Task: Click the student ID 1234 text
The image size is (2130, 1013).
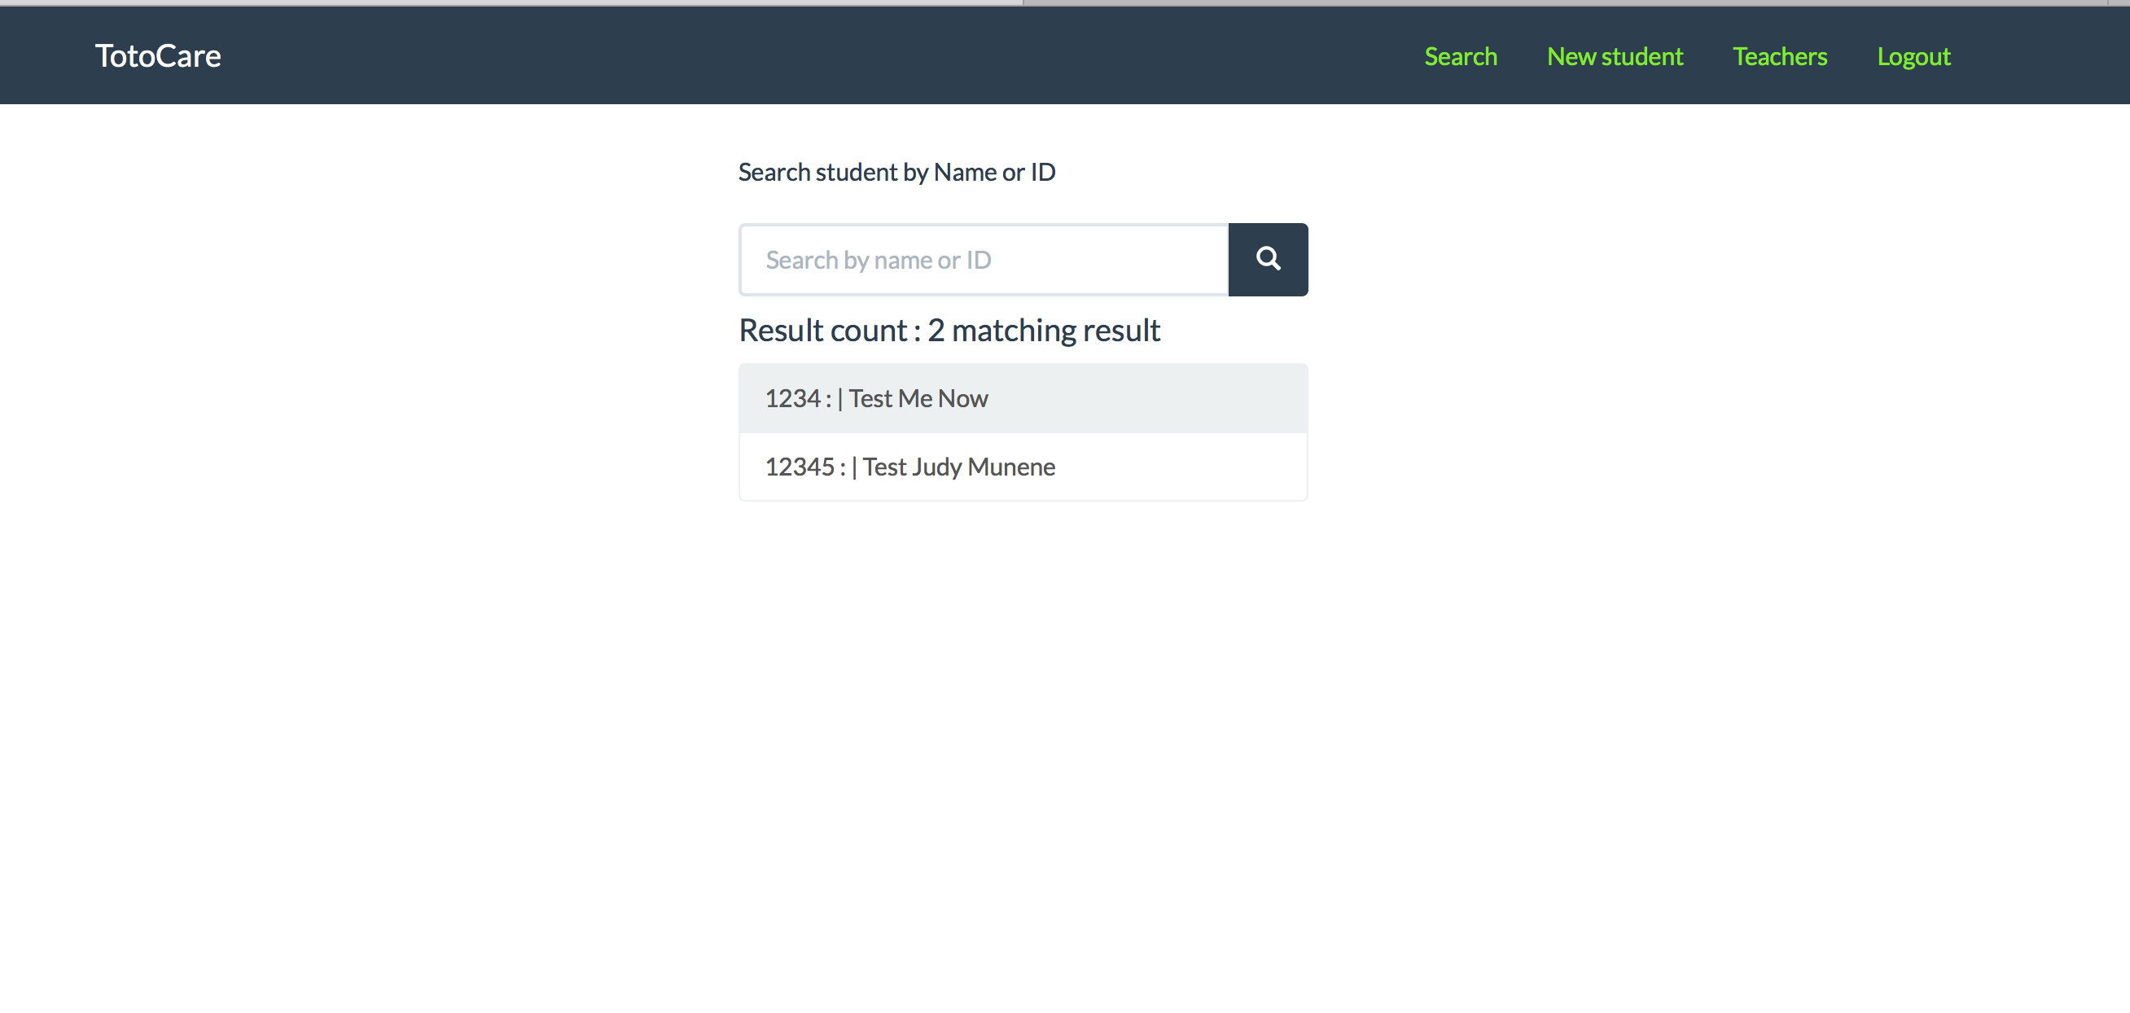Action: pos(792,398)
